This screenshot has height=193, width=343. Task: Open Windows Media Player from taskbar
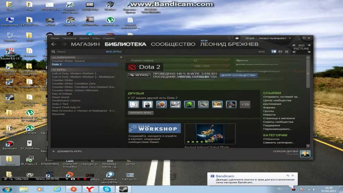40,189
